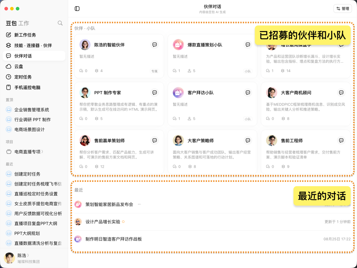Expand 陈浩 user profile chevron
Viewport: 357px width, 268px height.
(x=28, y=255)
